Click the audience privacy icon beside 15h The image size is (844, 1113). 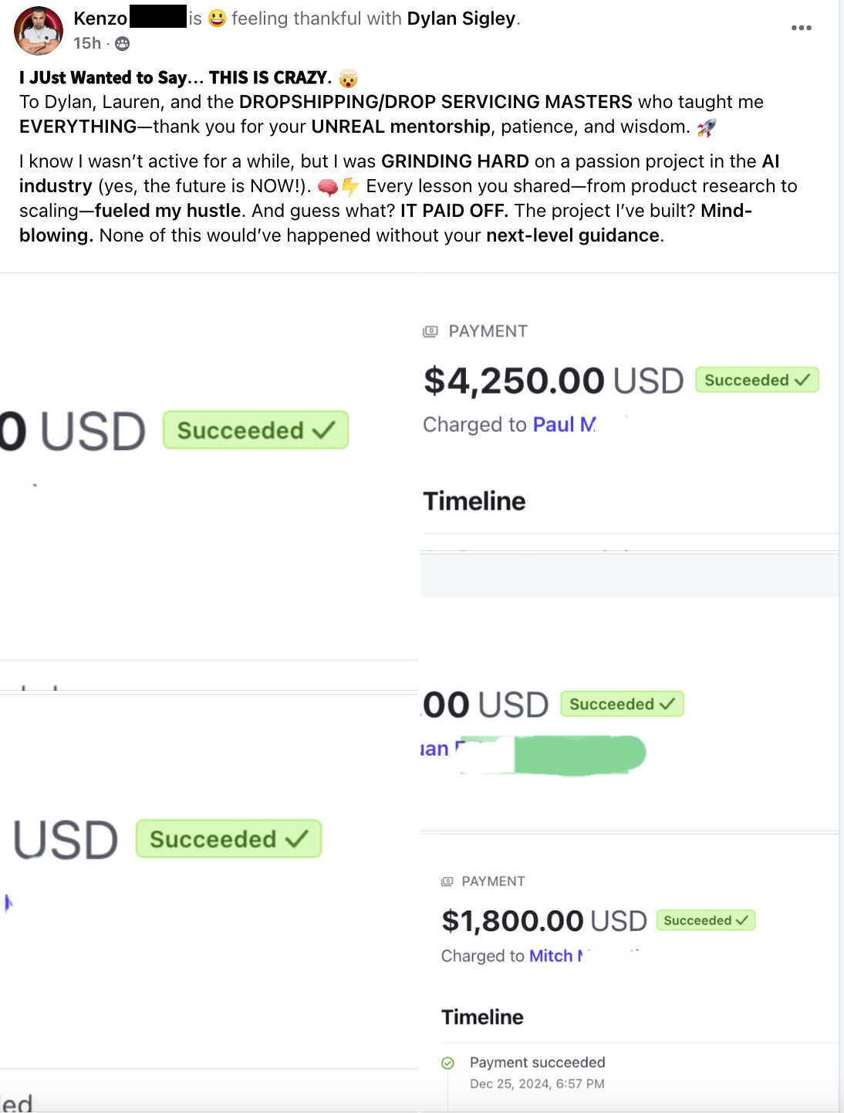click(x=122, y=44)
